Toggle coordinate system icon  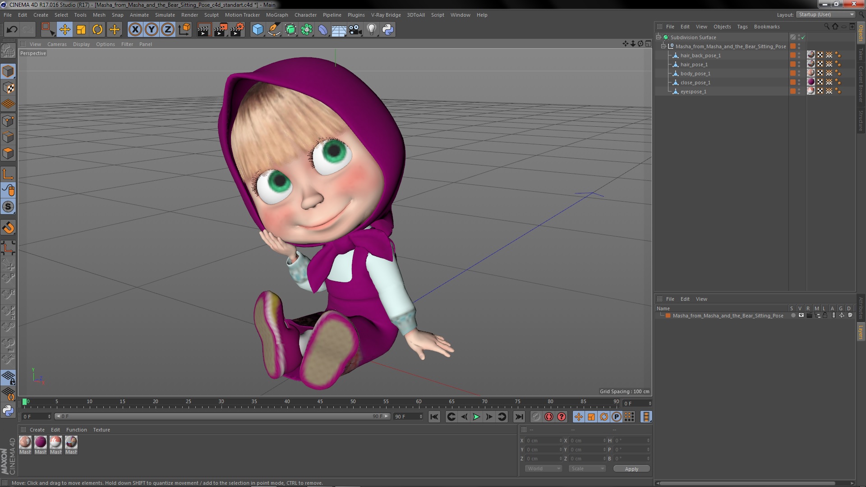click(184, 30)
